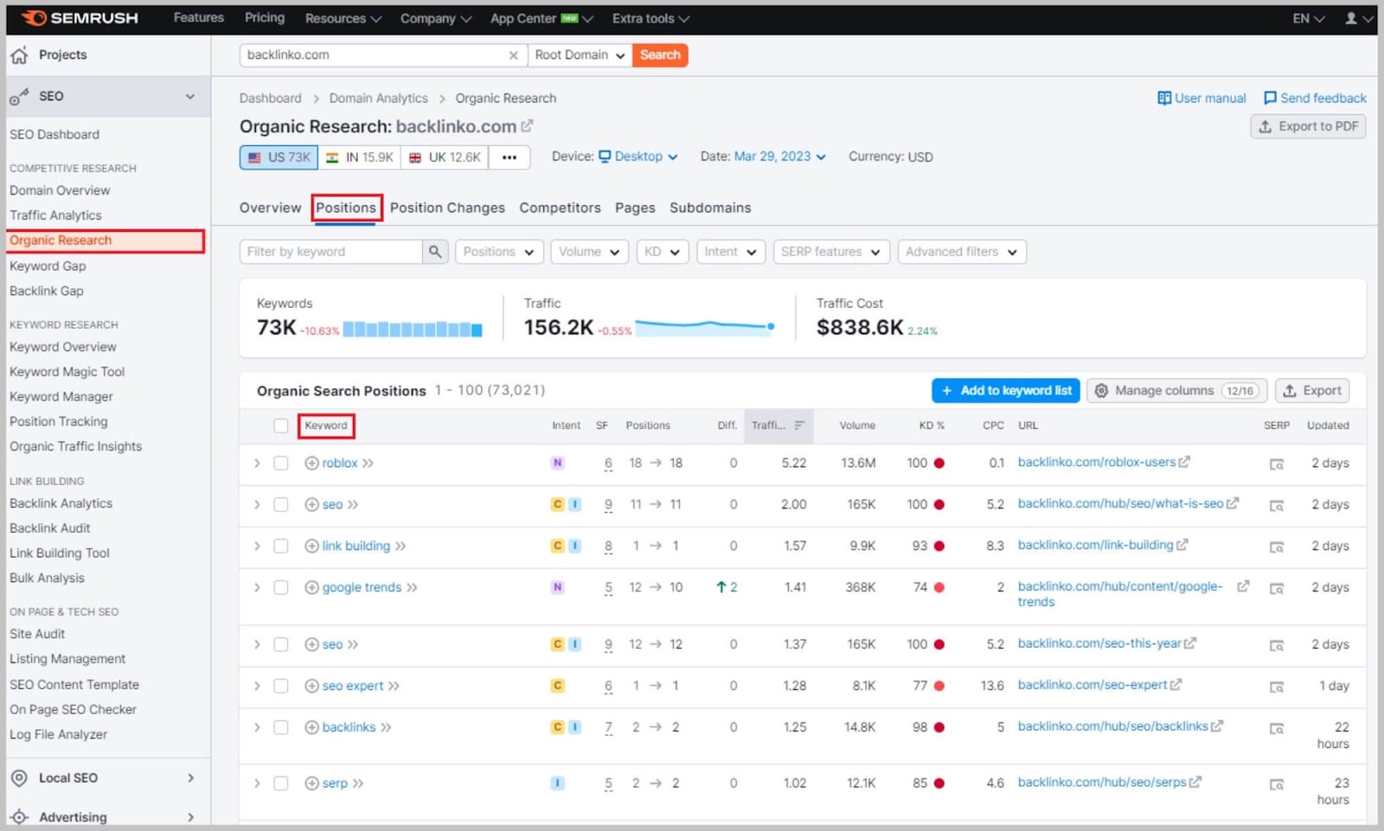Switch to the Position Changes tab
Screen dimensions: 1384x831
tap(447, 208)
